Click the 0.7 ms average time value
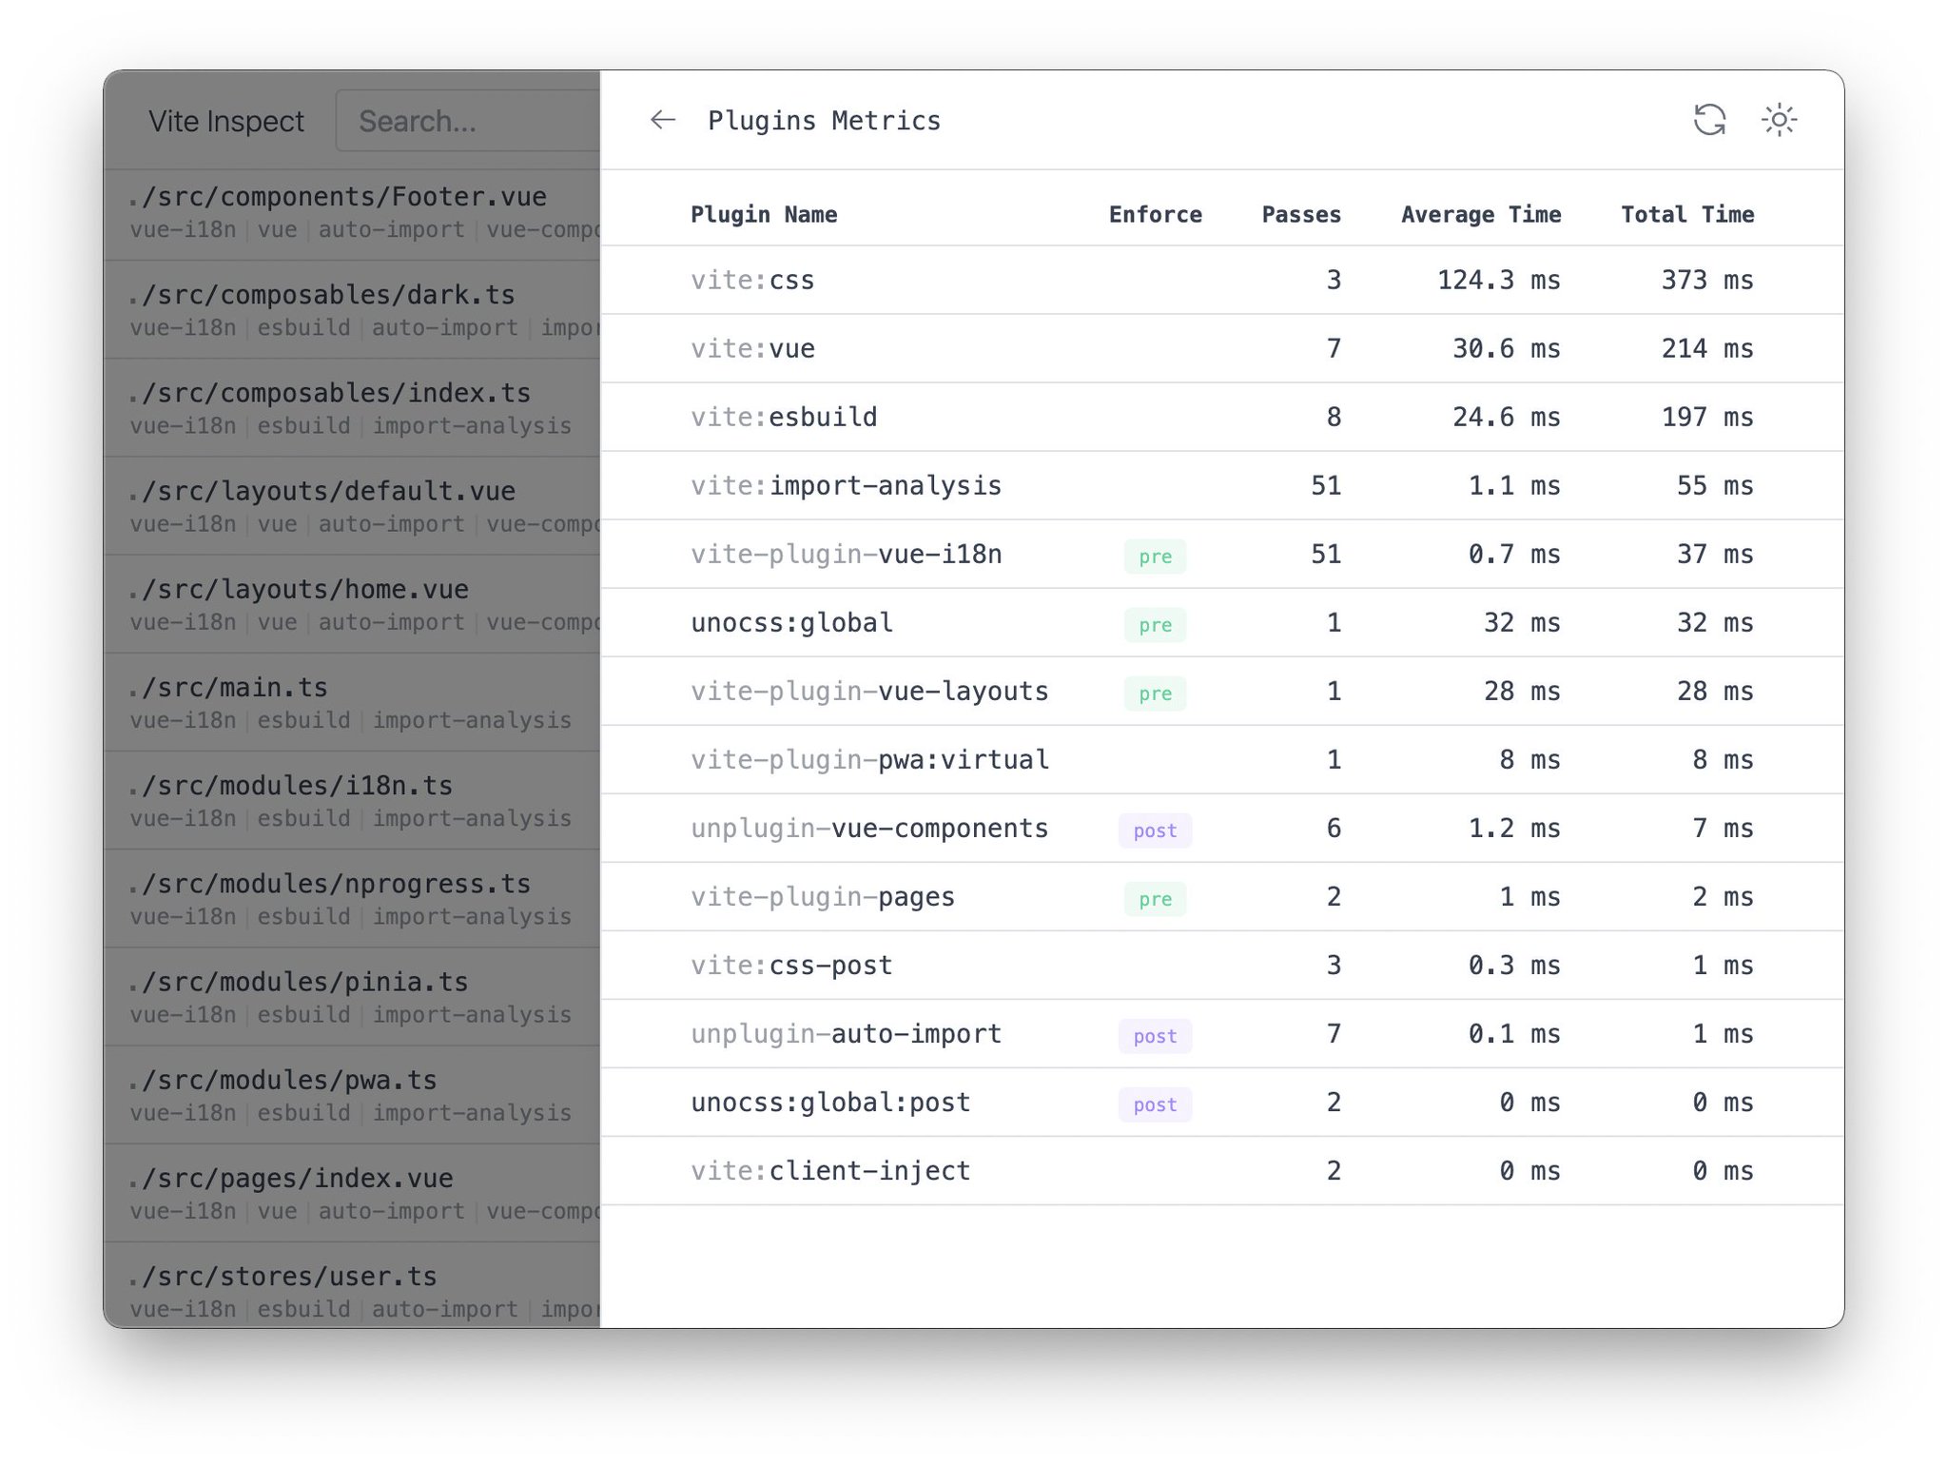The width and height of the screenshot is (1948, 1465). (1514, 554)
